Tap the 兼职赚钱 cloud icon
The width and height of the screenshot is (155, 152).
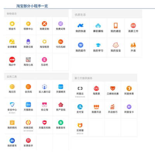98,26
